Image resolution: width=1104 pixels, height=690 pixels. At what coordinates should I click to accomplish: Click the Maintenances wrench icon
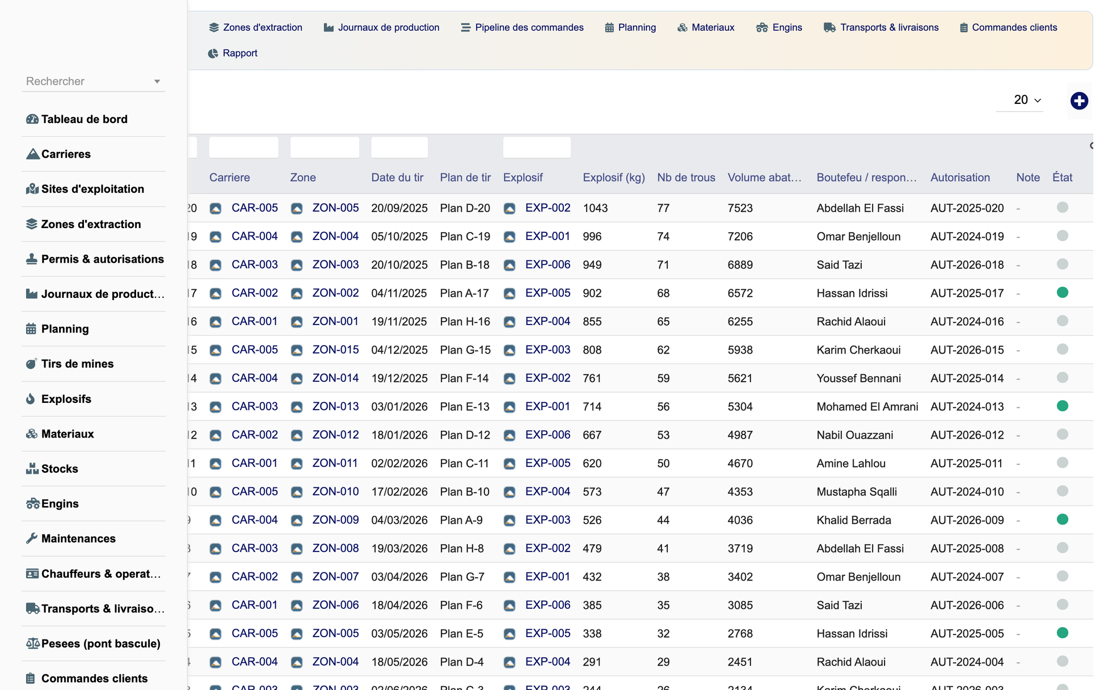tap(32, 538)
